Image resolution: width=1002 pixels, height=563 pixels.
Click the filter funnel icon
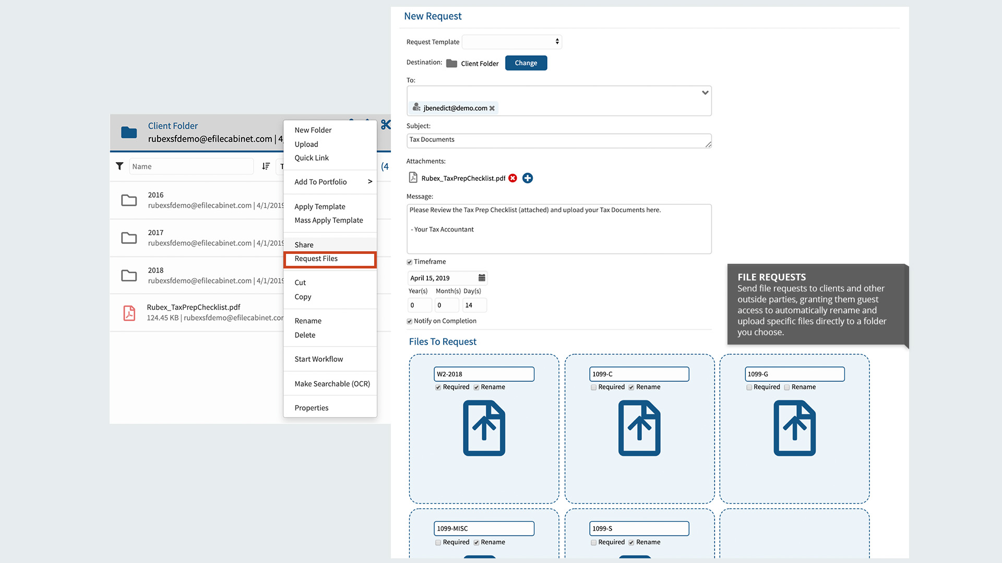[x=120, y=166]
